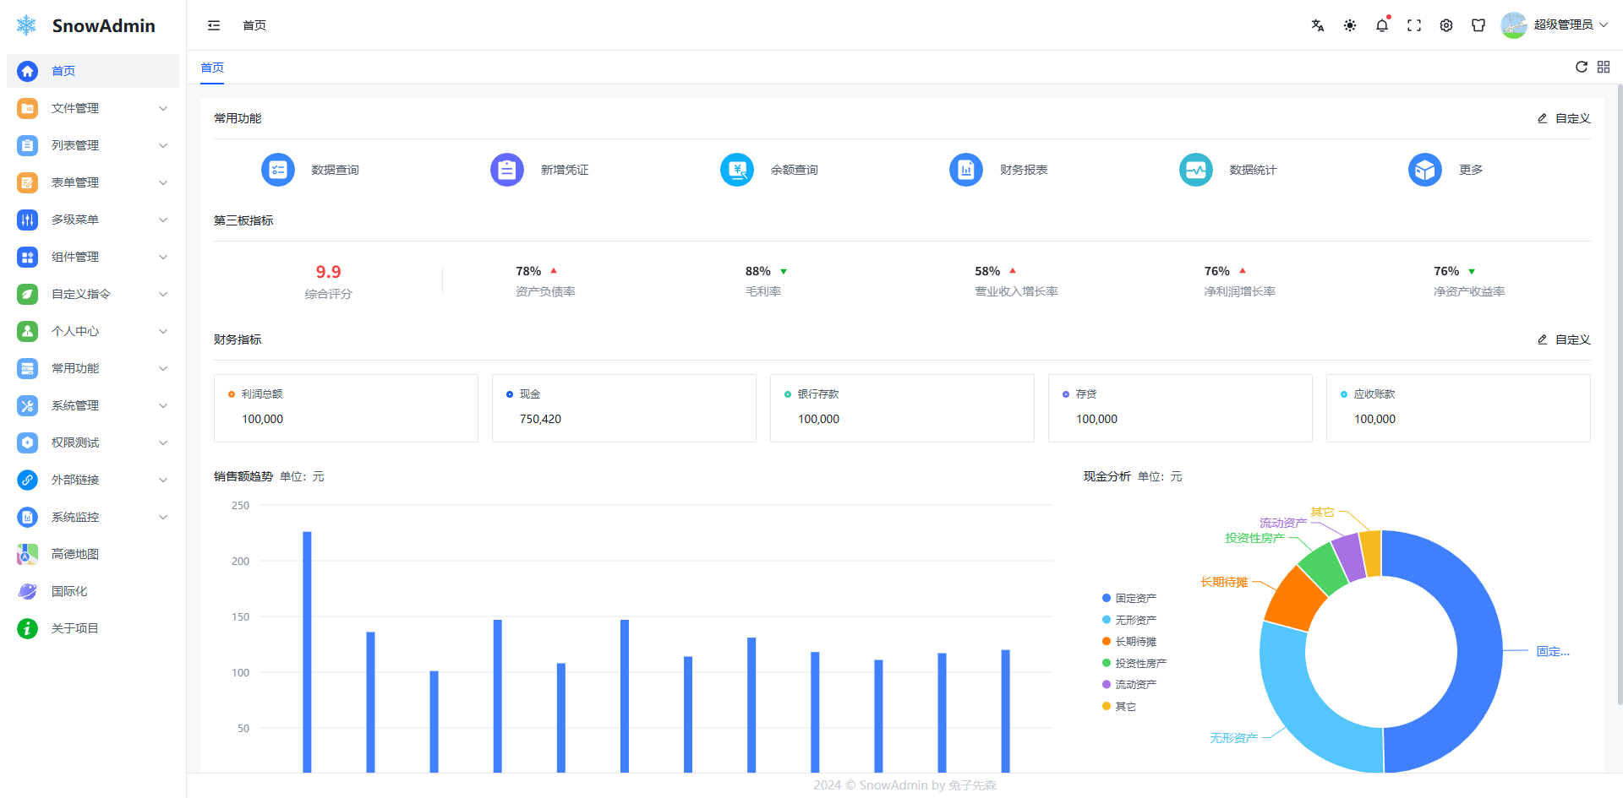
Task: Open 新增凭证 shortcut icon
Action: tap(507, 170)
